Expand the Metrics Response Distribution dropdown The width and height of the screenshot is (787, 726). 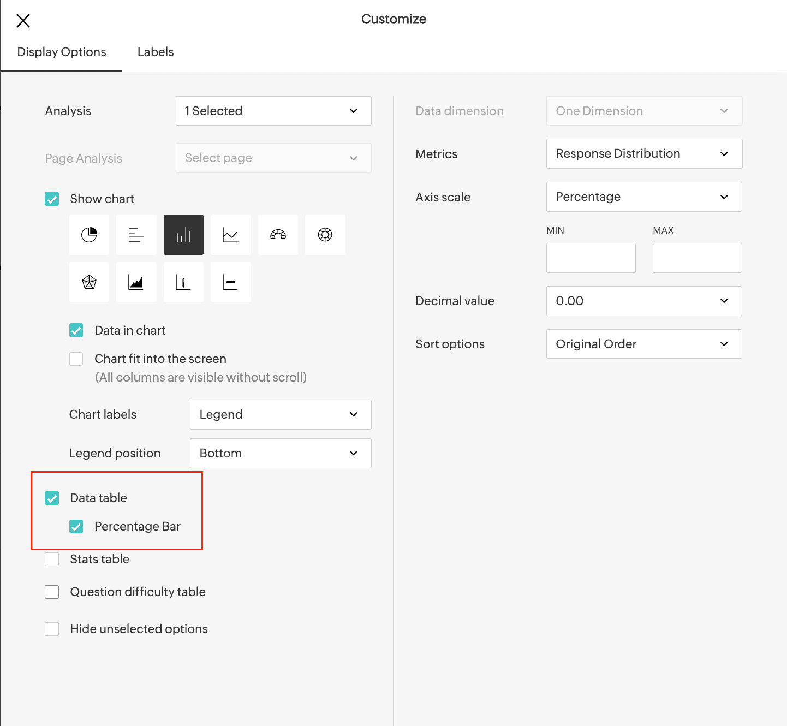(x=644, y=154)
